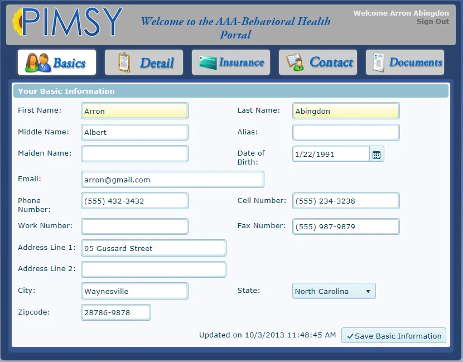Select the Fax Number field

(x=346, y=226)
